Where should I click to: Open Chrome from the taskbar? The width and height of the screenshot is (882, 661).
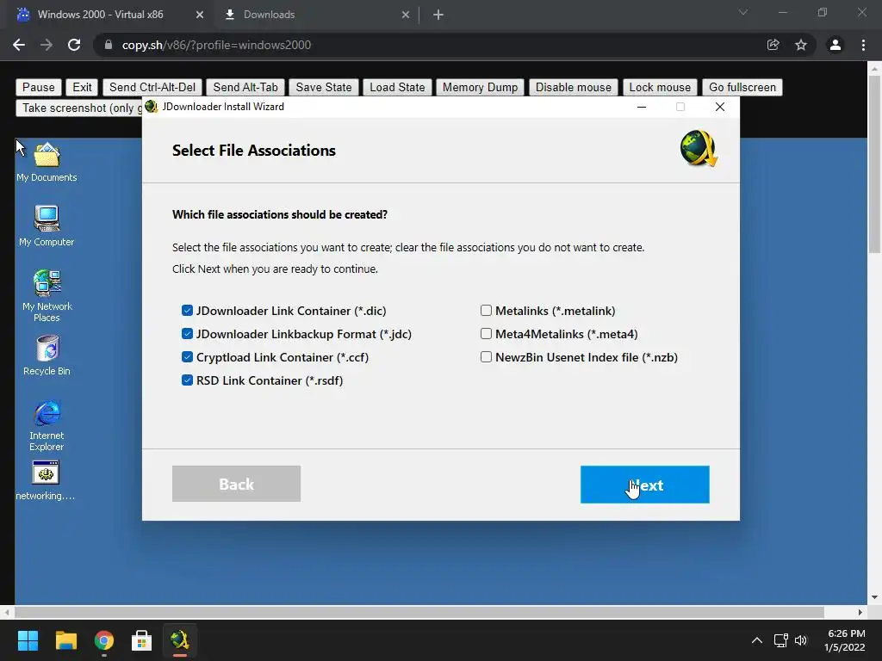click(104, 640)
